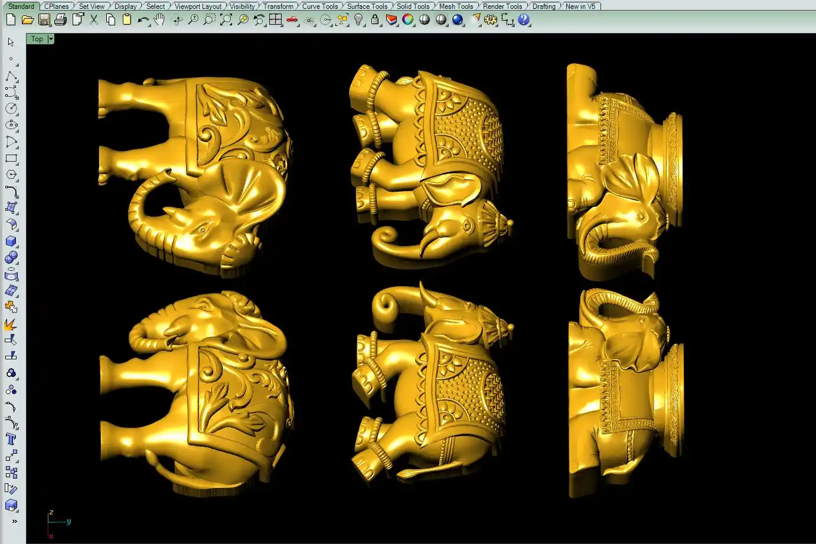Expand sidebar overflow double chevron
This screenshot has height=544, width=816.
tap(14, 521)
